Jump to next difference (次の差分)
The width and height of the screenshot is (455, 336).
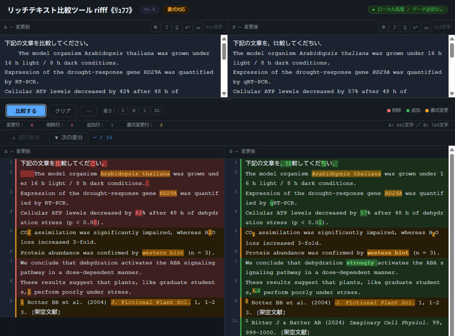pos(69,138)
